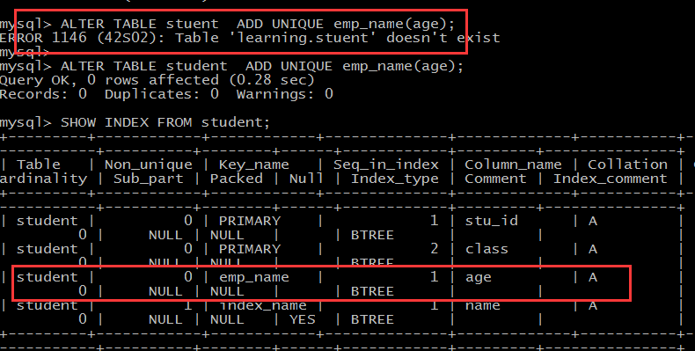Click the 'Collation' column header
Image resolution: width=695 pixels, height=351 pixels.
(x=627, y=165)
